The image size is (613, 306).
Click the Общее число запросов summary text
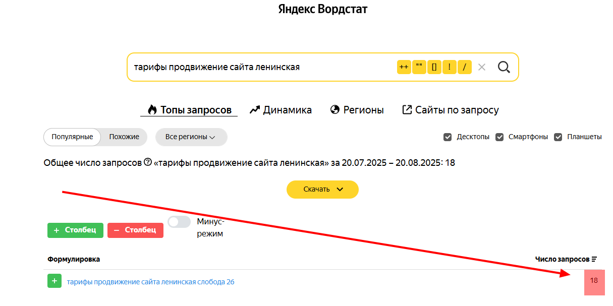249,163
